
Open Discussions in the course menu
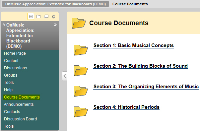click(x=16, y=68)
